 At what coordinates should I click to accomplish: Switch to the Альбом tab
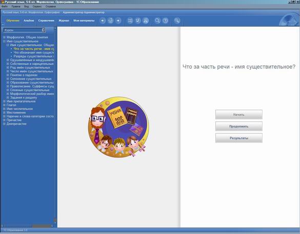coord(29,21)
